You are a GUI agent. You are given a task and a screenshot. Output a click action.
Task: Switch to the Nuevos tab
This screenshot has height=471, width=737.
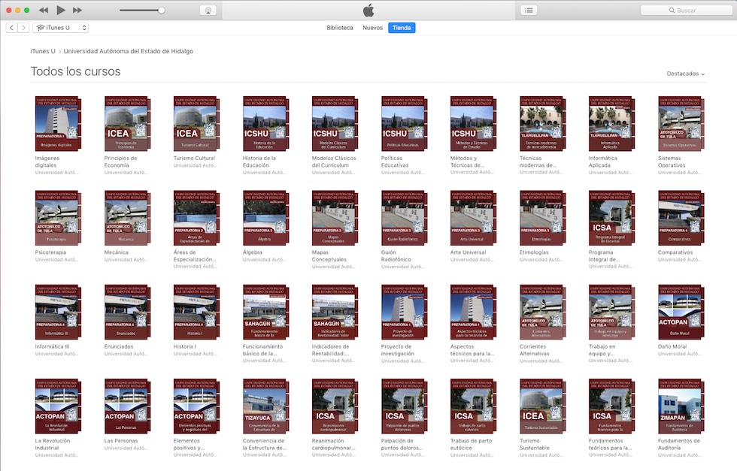pos(373,28)
